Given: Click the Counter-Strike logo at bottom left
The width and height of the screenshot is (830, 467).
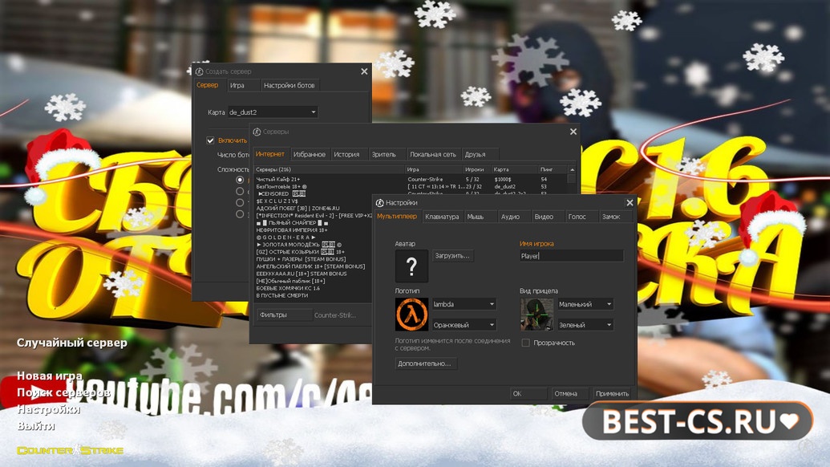Looking at the screenshot, I should point(70,450).
